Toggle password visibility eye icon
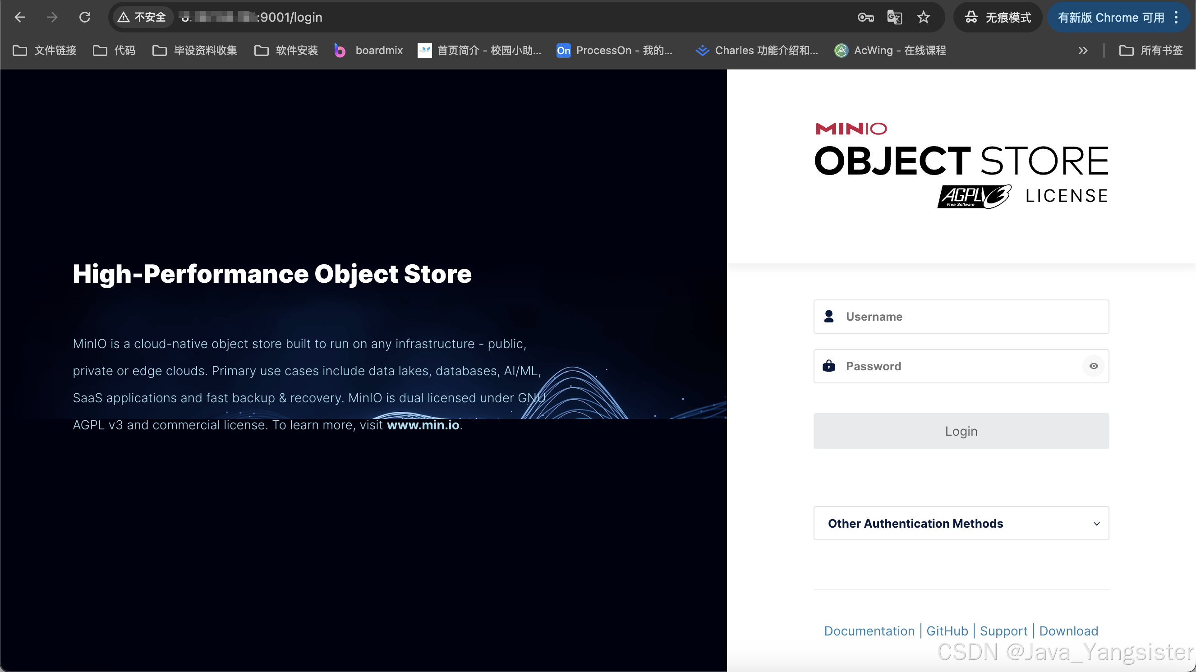1196x672 pixels. click(1093, 366)
